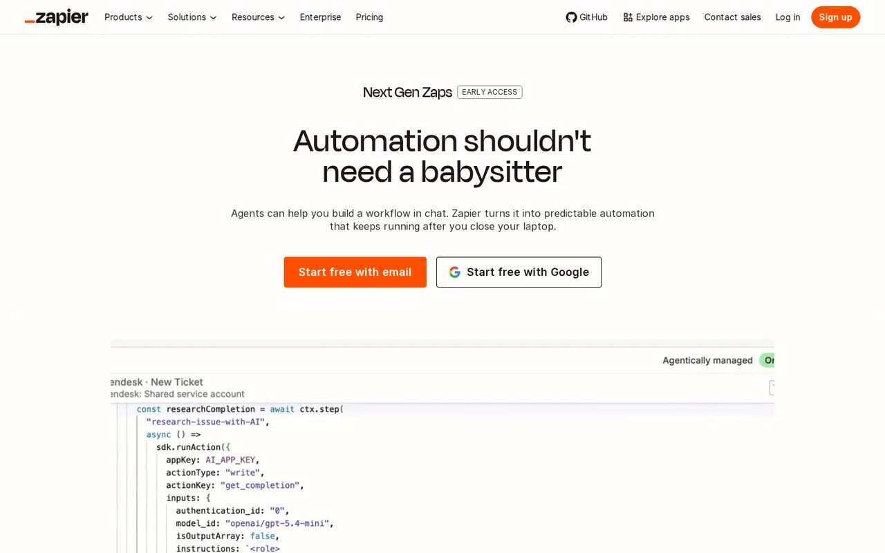
Task: Click the const researchCompletion code line
Action: (240, 409)
